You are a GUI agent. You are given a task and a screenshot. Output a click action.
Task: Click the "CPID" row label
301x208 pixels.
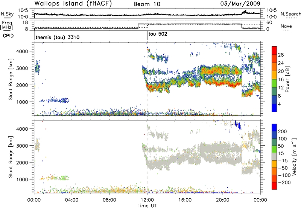[x=8, y=36]
